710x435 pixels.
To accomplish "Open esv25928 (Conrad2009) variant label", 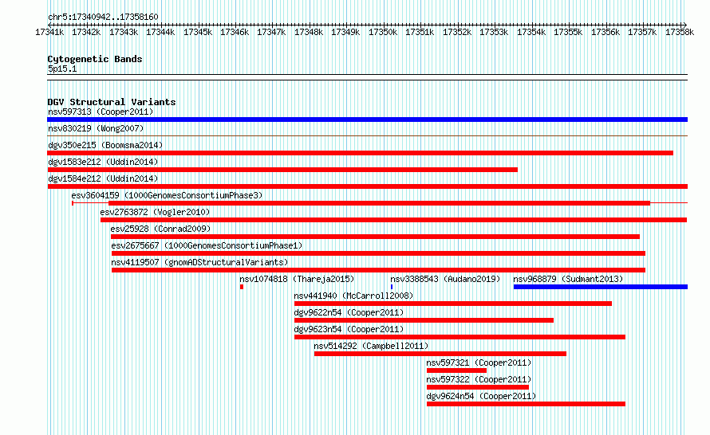I will (x=160, y=229).
